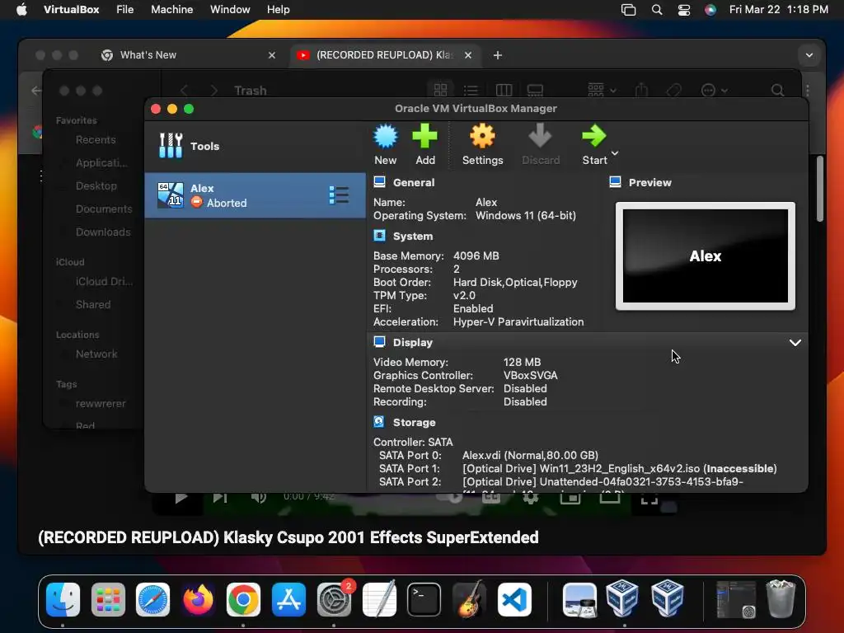Open Control Center in menu bar
844x633 pixels.
point(683,10)
